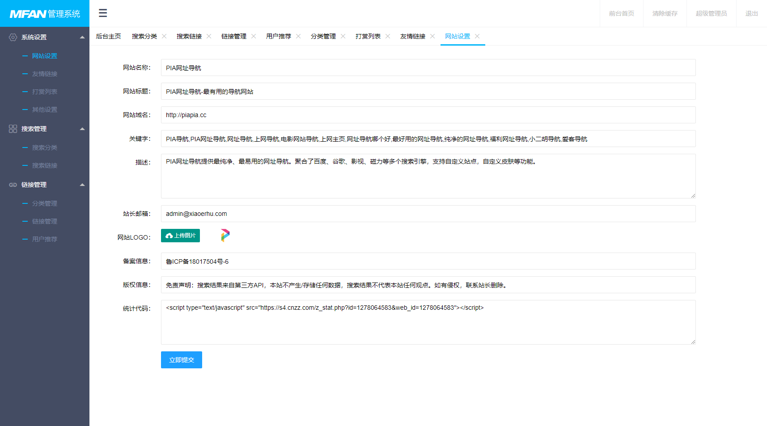The width and height of the screenshot is (767, 426).
Task: Open 用户推荐 in the sidebar
Action: pos(44,239)
